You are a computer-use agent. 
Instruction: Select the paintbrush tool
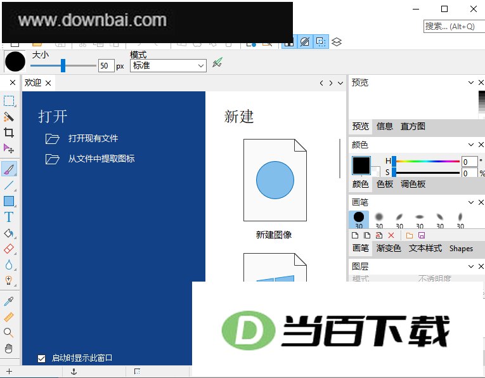(x=9, y=169)
